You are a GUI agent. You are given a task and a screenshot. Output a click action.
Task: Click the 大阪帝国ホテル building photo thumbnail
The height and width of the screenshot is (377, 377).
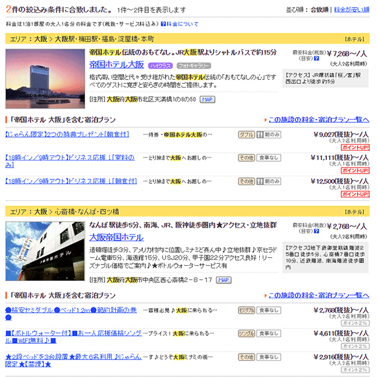(45, 251)
